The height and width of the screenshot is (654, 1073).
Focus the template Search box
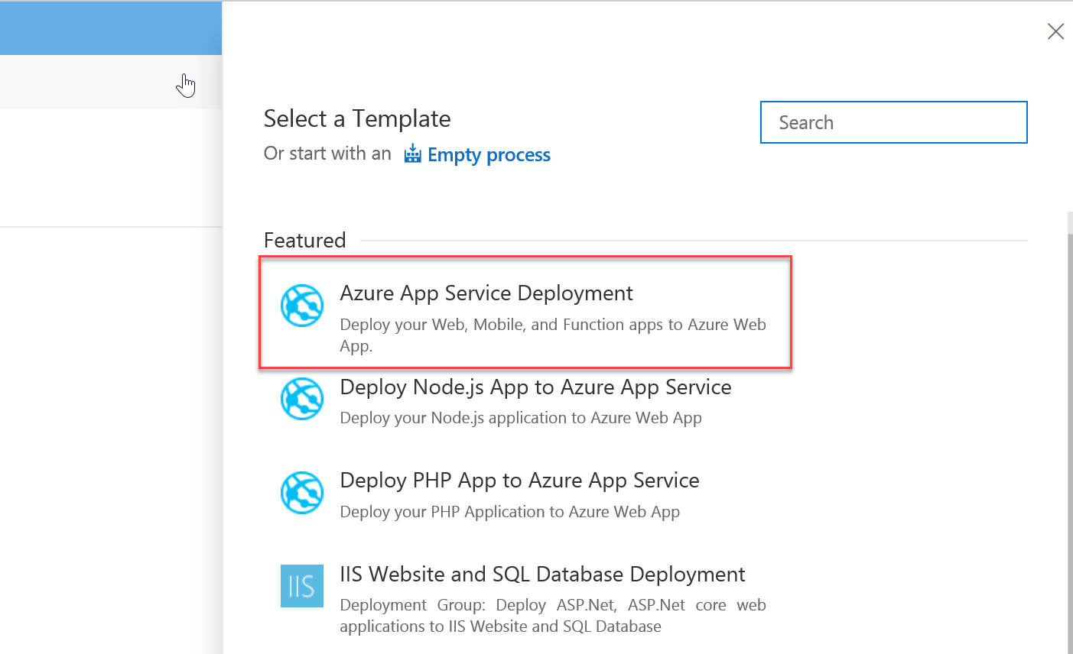click(x=893, y=122)
